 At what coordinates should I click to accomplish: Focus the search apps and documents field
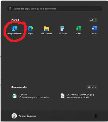tap(55, 9)
